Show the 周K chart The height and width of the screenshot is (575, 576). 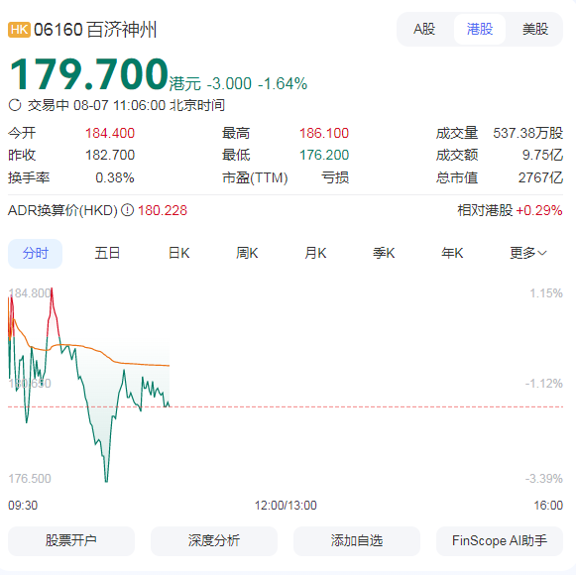click(x=247, y=253)
